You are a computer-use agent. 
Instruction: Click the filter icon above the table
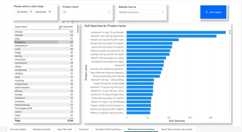click(x=68, y=22)
